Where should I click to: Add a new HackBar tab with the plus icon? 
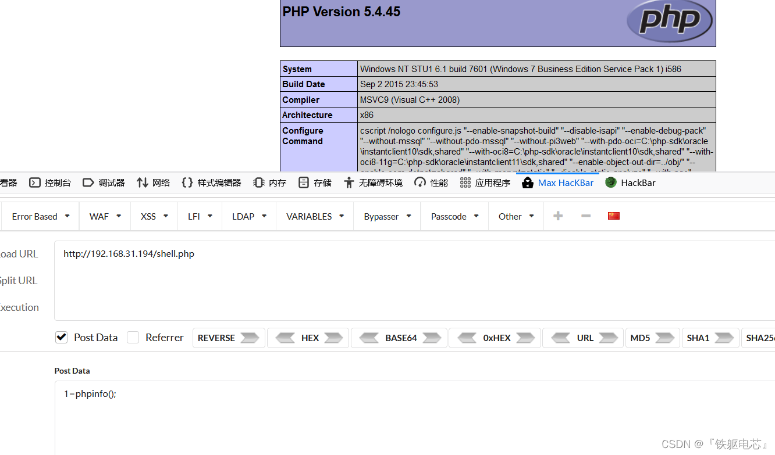[x=557, y=216]
